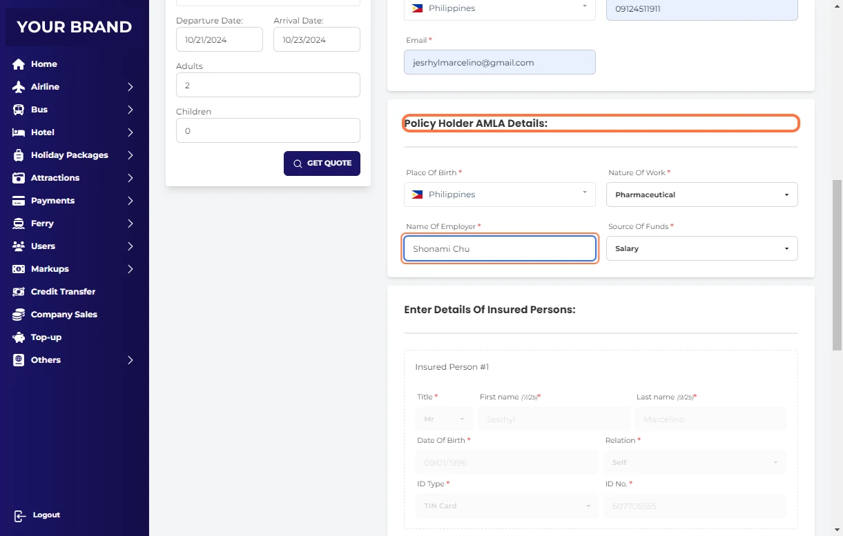Expand the Payments submenu chevron
The image size is (843, 536).
[130, 201]
